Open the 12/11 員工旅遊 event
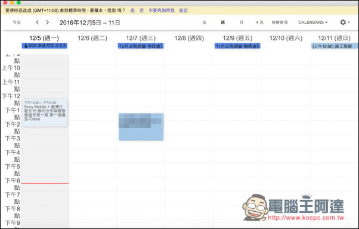Viewport: 359px width, 229px height. [335, 46]
